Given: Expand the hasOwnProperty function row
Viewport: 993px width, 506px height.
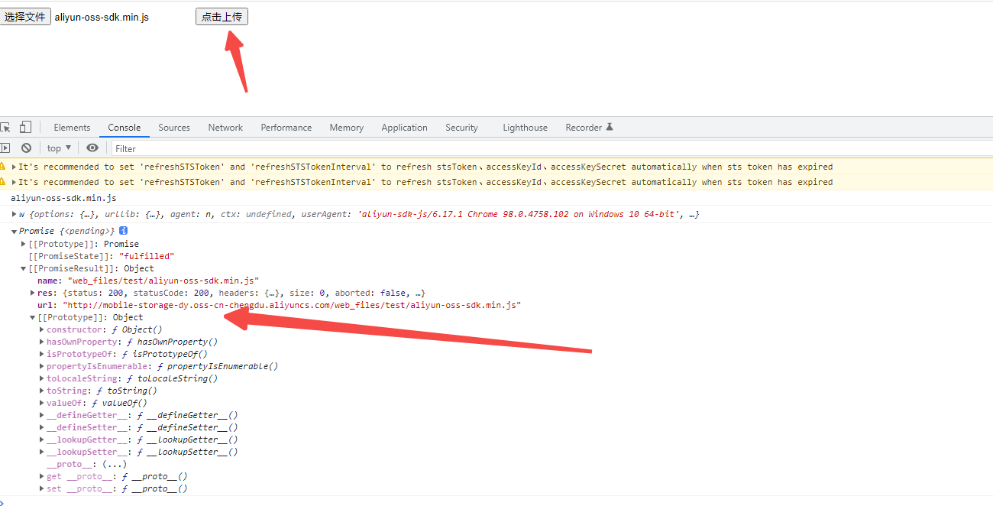Looking at the screenshot, I should 41,342.
